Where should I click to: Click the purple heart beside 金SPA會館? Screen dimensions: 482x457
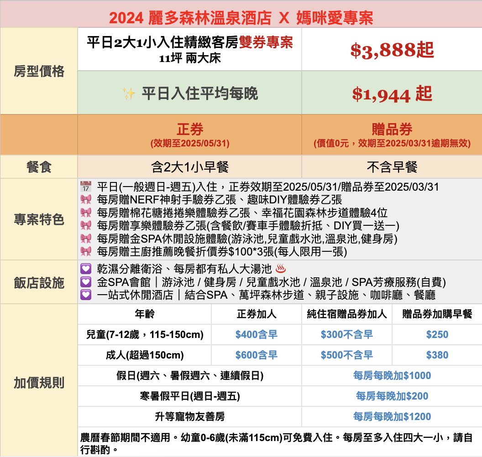click(x=85, y=282)
